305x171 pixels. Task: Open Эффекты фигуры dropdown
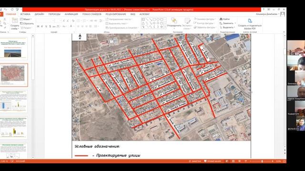(205, 28)
